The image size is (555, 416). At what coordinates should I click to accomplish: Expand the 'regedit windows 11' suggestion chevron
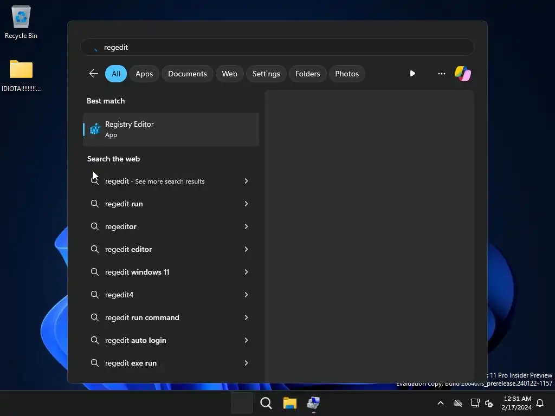[247, 272]
